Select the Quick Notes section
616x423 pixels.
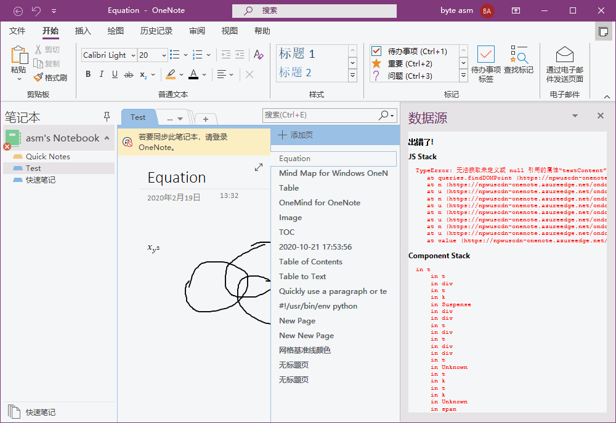coord(48,156)
